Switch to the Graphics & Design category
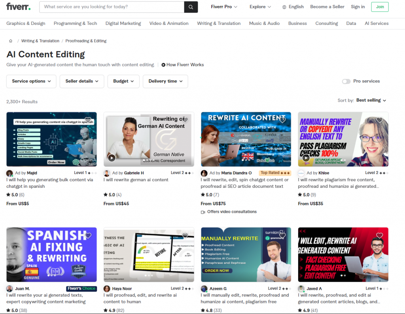Viewport: 405px width, 314px height. pos(26,23)
